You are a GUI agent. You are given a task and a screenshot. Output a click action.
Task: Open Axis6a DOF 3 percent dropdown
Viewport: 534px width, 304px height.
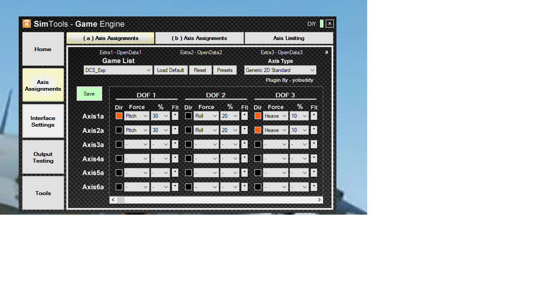[299, 187]
